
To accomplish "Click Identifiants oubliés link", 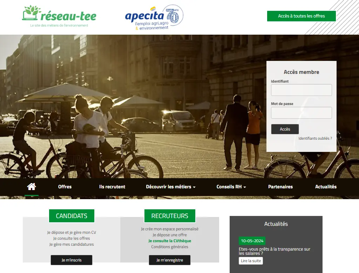I will [x=315, y=138].
